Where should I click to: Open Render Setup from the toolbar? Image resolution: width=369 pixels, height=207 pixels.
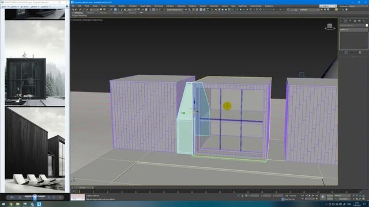tap(216, 10)
